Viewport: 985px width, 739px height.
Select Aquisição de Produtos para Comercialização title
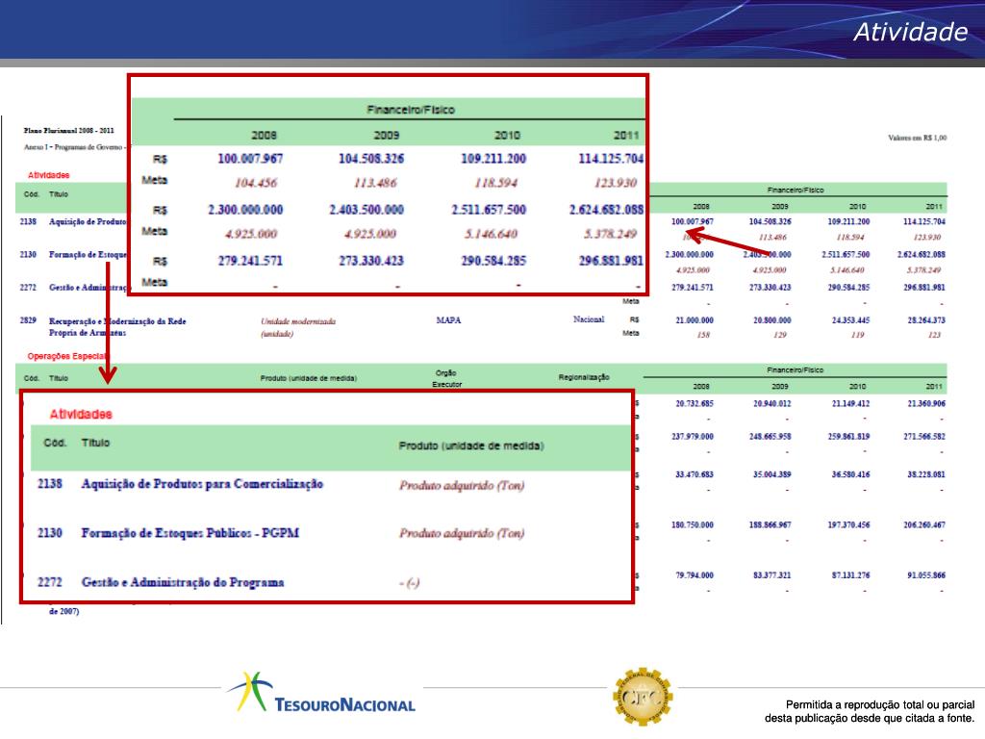click(x=202, y=484)
